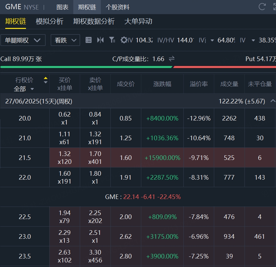Sort by the 溢价率 column header
Screen dimensions: 276x267
click(199, 84)
